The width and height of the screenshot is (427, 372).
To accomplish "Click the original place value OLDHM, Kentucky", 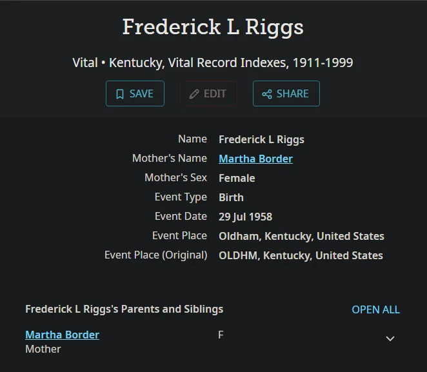I will point(301,255).
